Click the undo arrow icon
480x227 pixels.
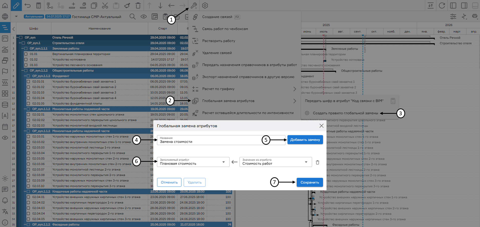point(28,5)
